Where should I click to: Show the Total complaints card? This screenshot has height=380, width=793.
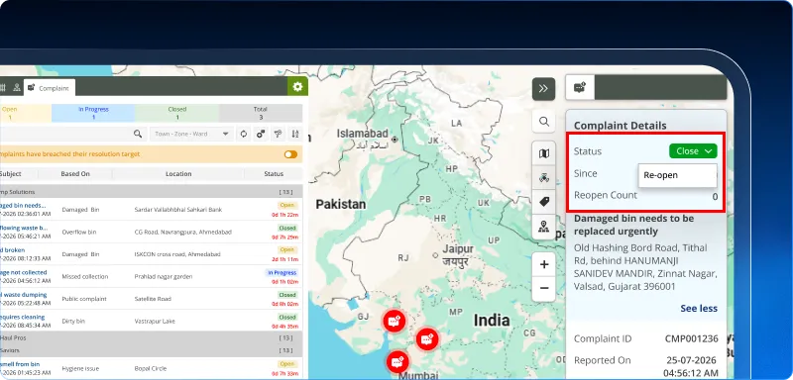click(x=261, y=113)
